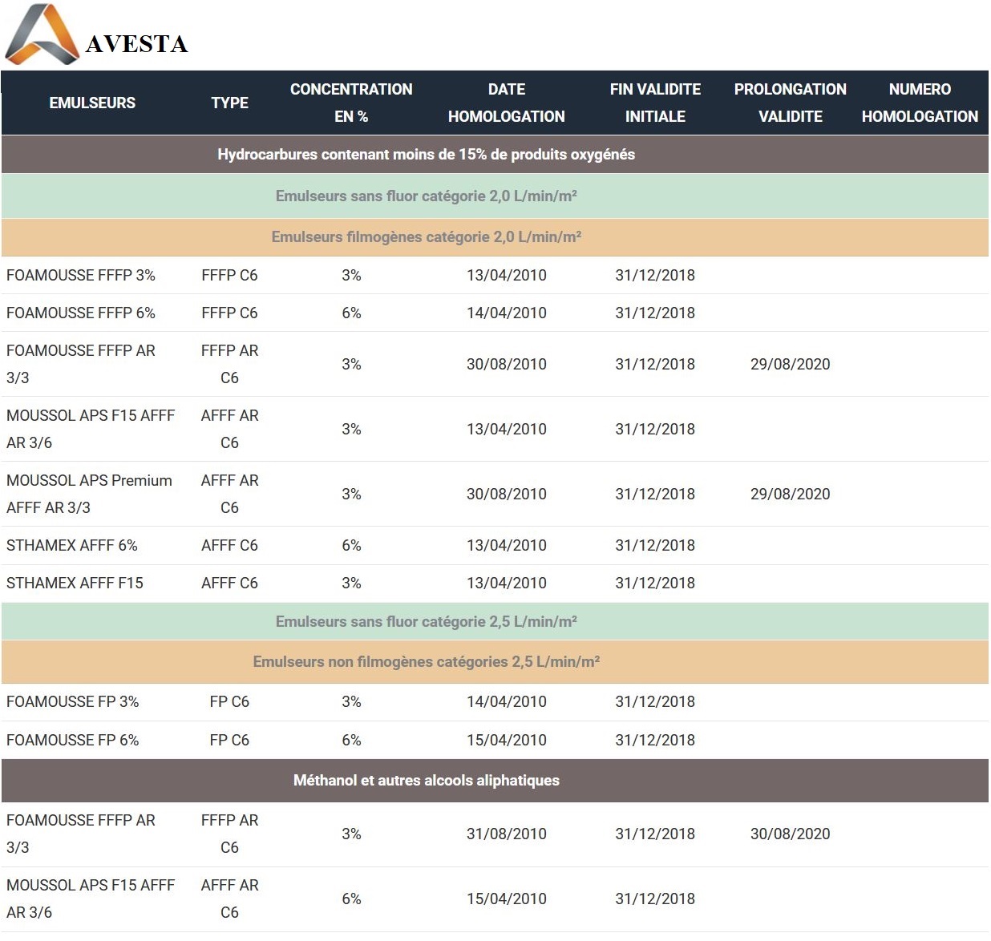Sort by DATE HOMOLOGATION header
The image size is (991, 941).
(x=506, y=103)
